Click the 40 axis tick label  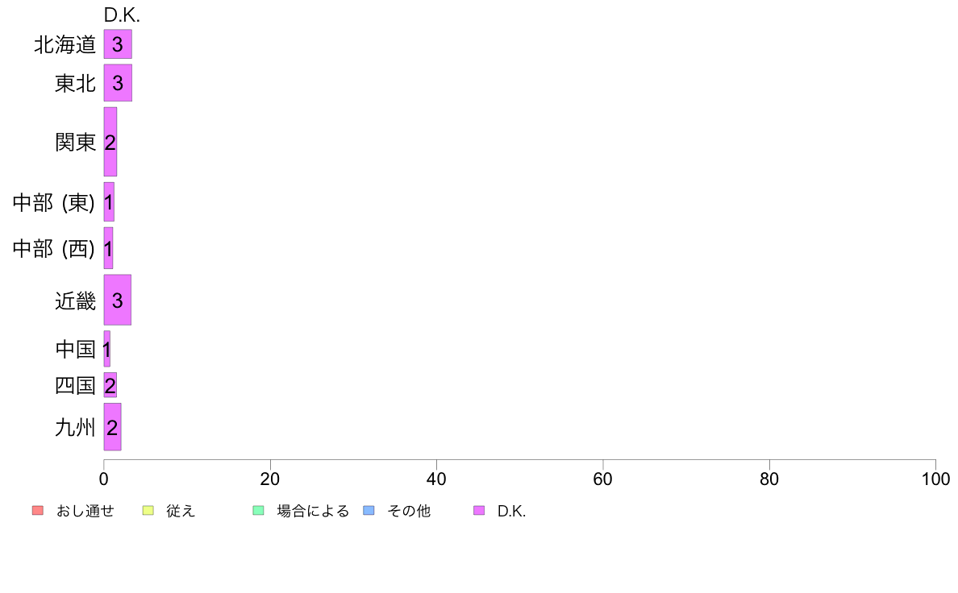click(x=436, y=479)
